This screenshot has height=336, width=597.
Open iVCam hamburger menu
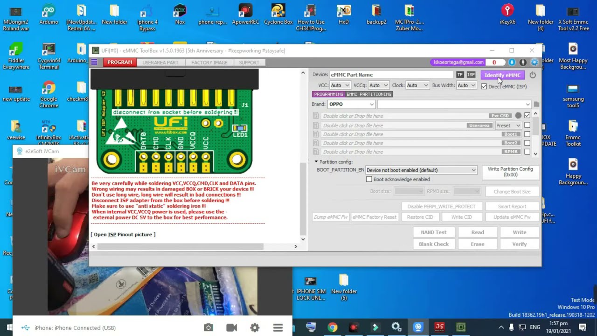coord(278,328)
